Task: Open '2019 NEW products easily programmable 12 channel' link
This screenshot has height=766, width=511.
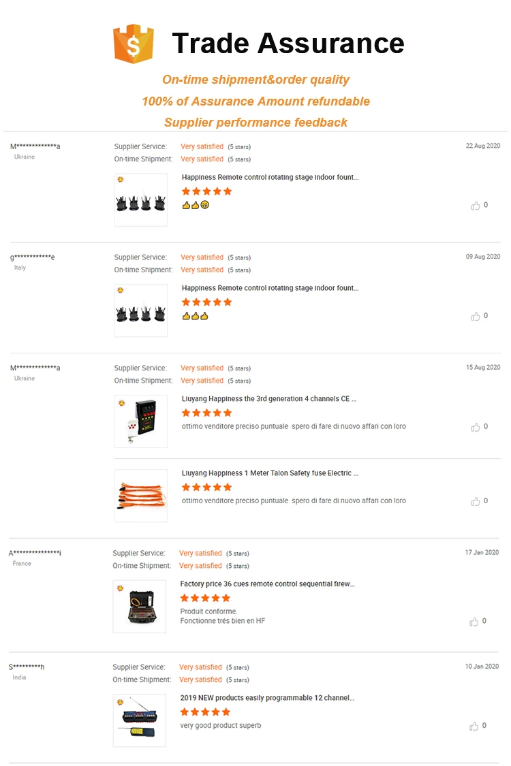Action: pos(267,698)
